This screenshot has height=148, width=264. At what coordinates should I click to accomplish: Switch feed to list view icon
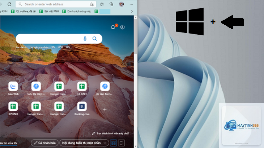[x=122, y=143]
